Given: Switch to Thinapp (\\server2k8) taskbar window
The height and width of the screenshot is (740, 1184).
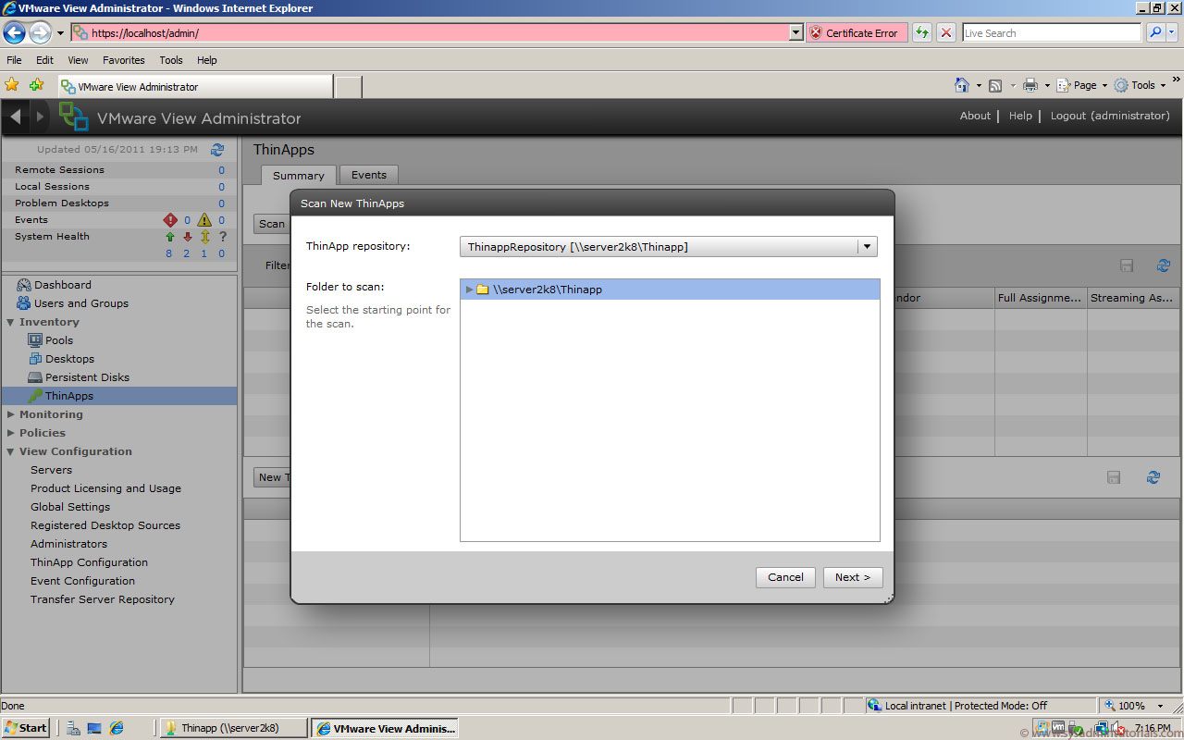Looking at the screenshot, I should tap(234, 728).
